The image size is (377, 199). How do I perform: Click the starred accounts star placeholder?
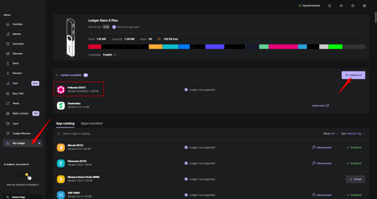27,174
